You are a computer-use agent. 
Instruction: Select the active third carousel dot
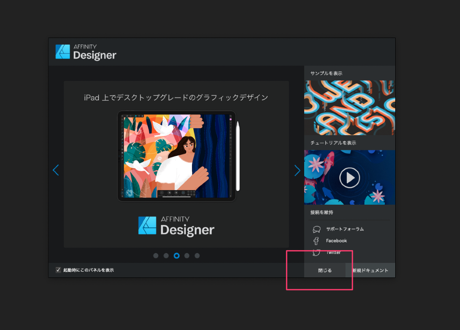176,256
